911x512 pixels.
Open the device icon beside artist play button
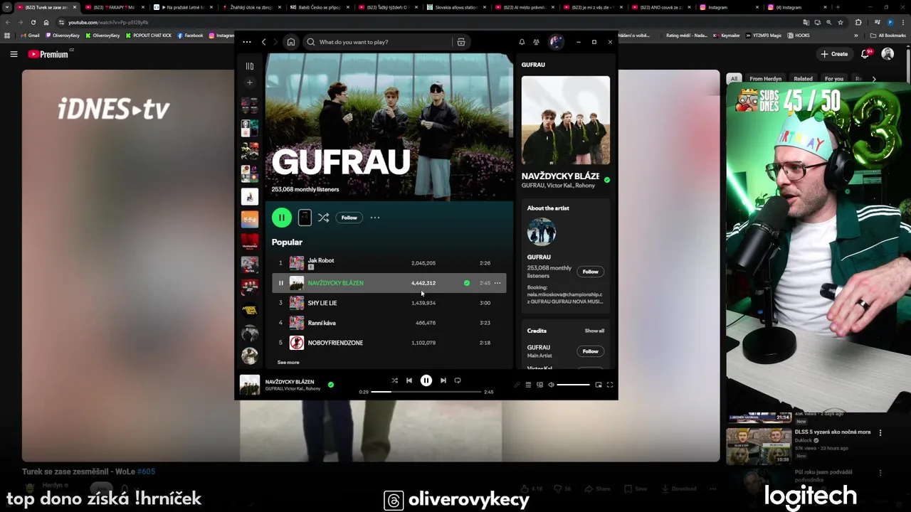tap(305, 218)
